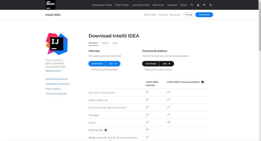Click 'Git, GitHub, SVN, Mercurial, Perforce' text
The width and height of the screenshot is (261, 141).
pos(107,108)
